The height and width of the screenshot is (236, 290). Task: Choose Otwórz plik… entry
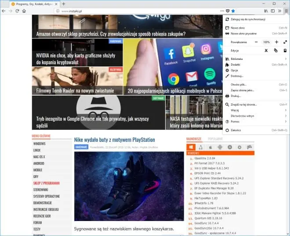256,85
